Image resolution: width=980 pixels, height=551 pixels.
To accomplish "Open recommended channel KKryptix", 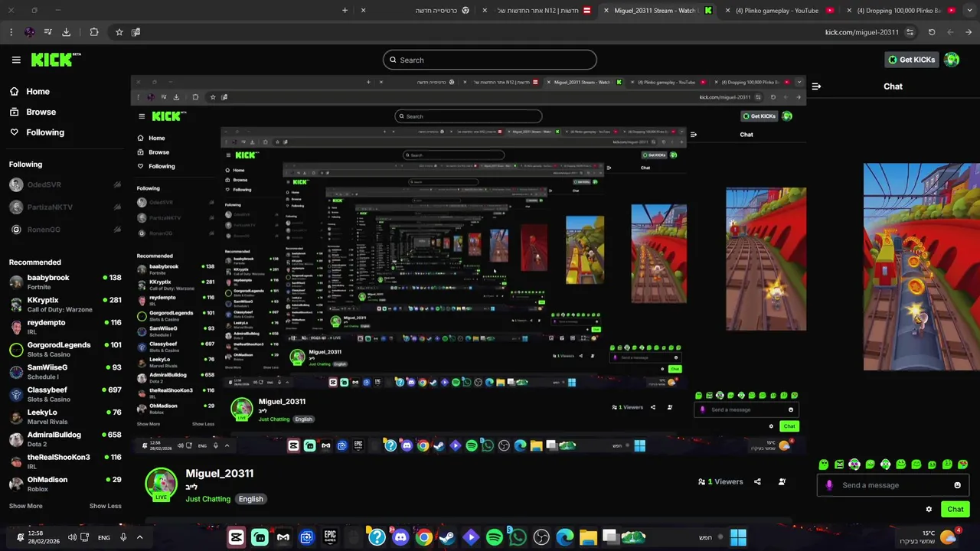I will [65, 305].
